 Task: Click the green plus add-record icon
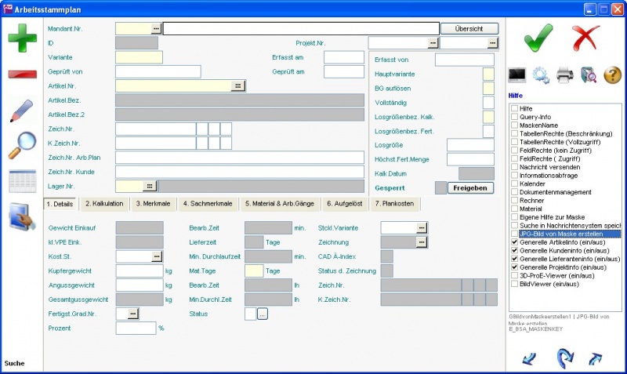click(x=22, y=38)
